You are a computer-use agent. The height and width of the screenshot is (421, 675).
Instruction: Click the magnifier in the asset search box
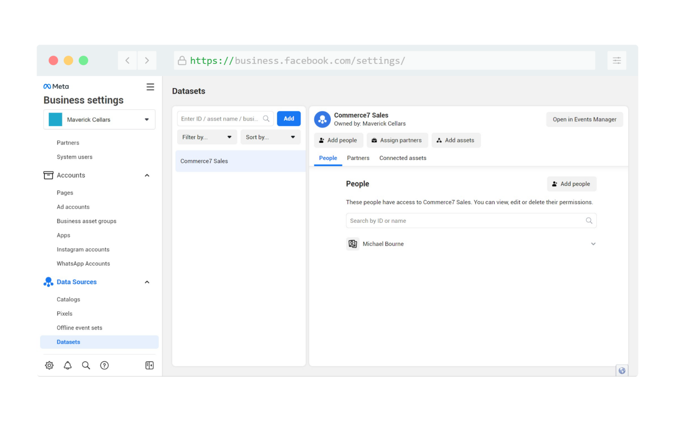pos(266,119)
